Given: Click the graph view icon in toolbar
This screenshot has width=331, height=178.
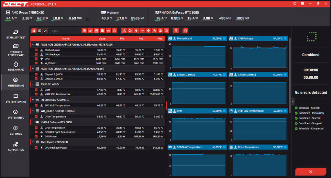Looking at the screenshot, I should coord(45,31).
